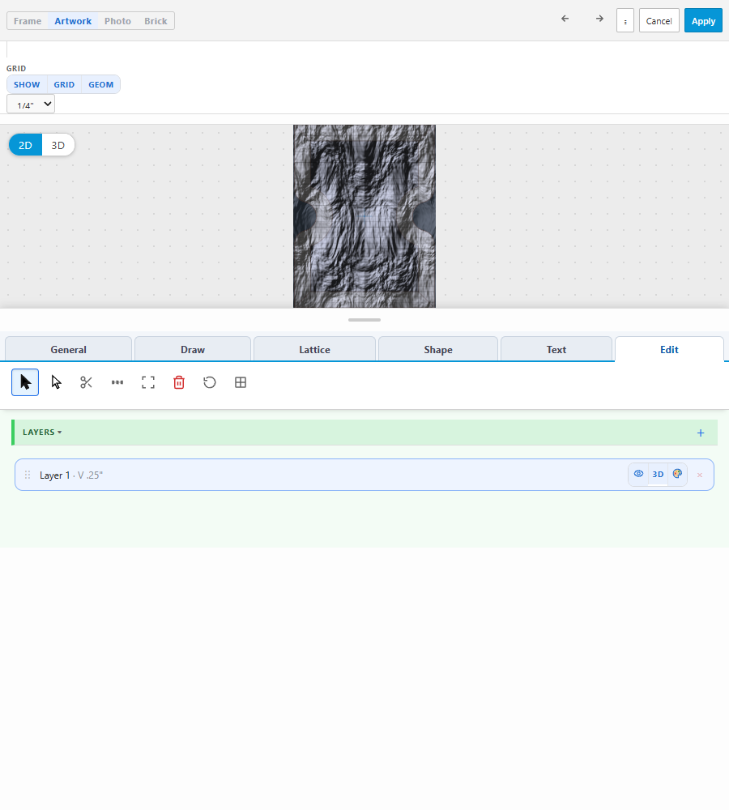Image resolution: width=729 pixels, height=810 pixels.
Task: Click the fit-to-frame bracket icon
Action: (148, 382)
